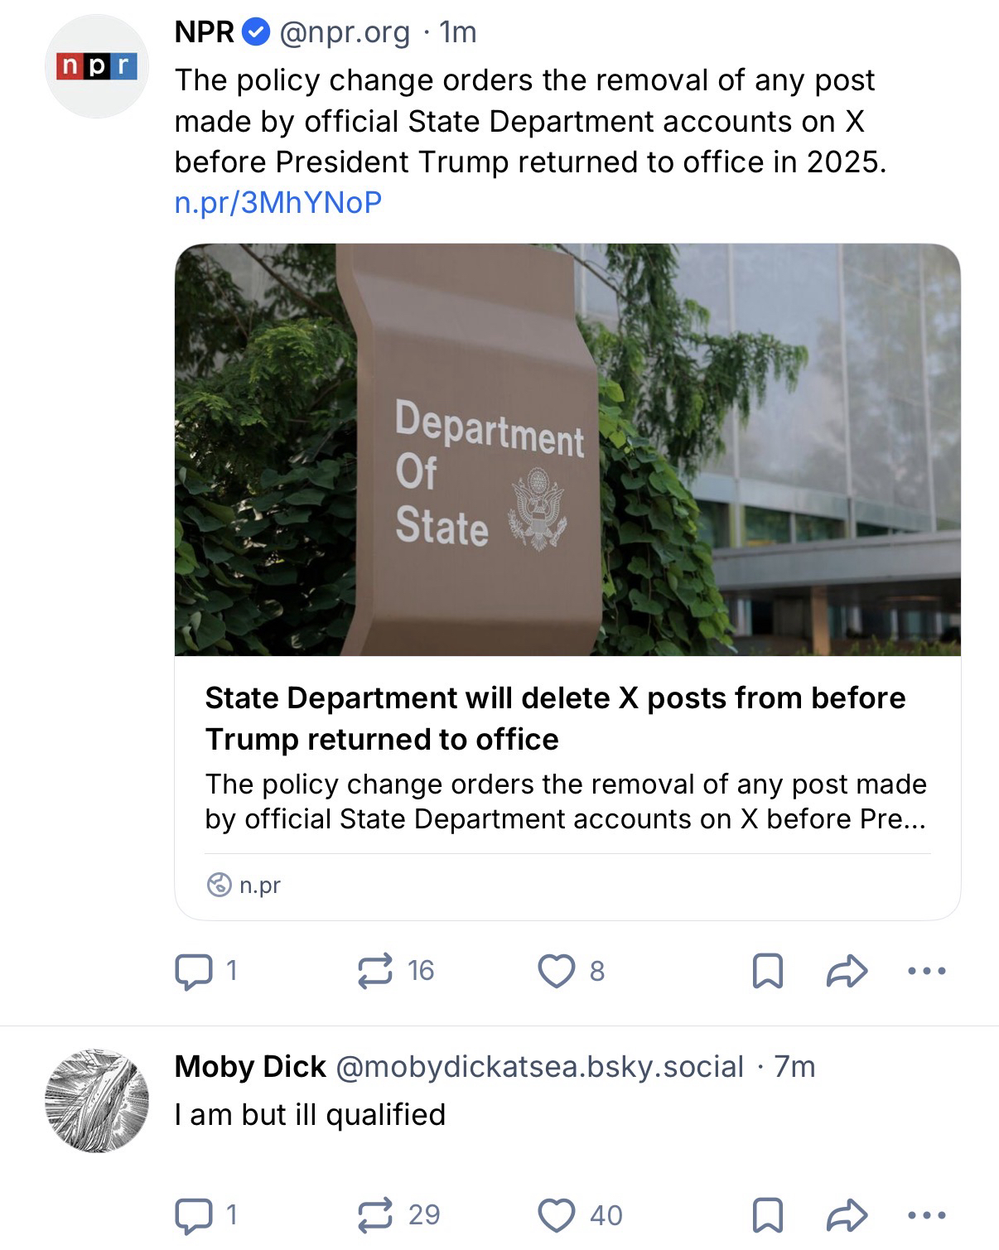This screenshot has height=1250, width=999.
Task: Reply to Moby Dick's post
Action: pos(194,1215)
